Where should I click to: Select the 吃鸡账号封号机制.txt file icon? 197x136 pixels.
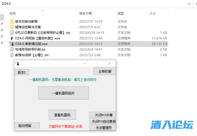12,49
